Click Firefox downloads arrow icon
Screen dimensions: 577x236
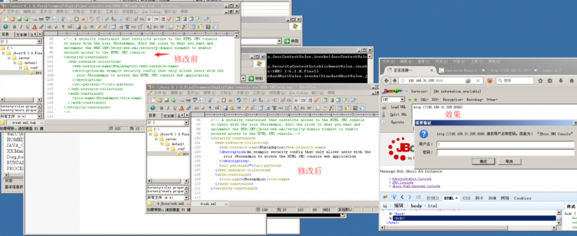click(x=561, y=81)
